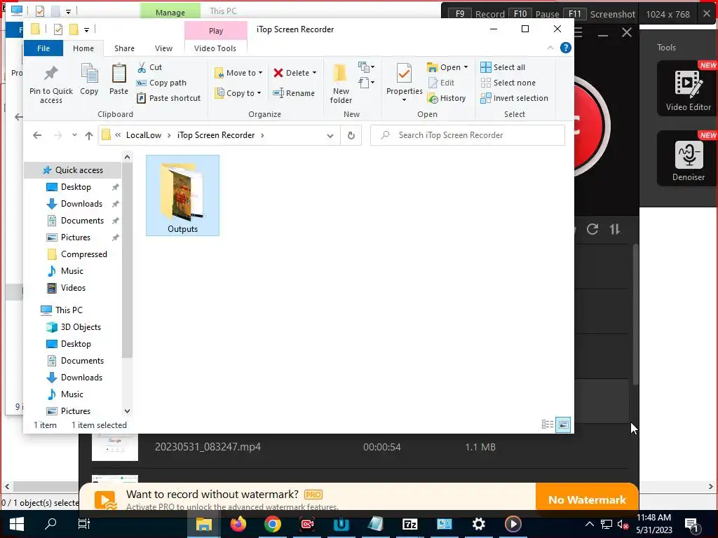
Task: Open Denoiser tool in iTop
Action: 688,159
